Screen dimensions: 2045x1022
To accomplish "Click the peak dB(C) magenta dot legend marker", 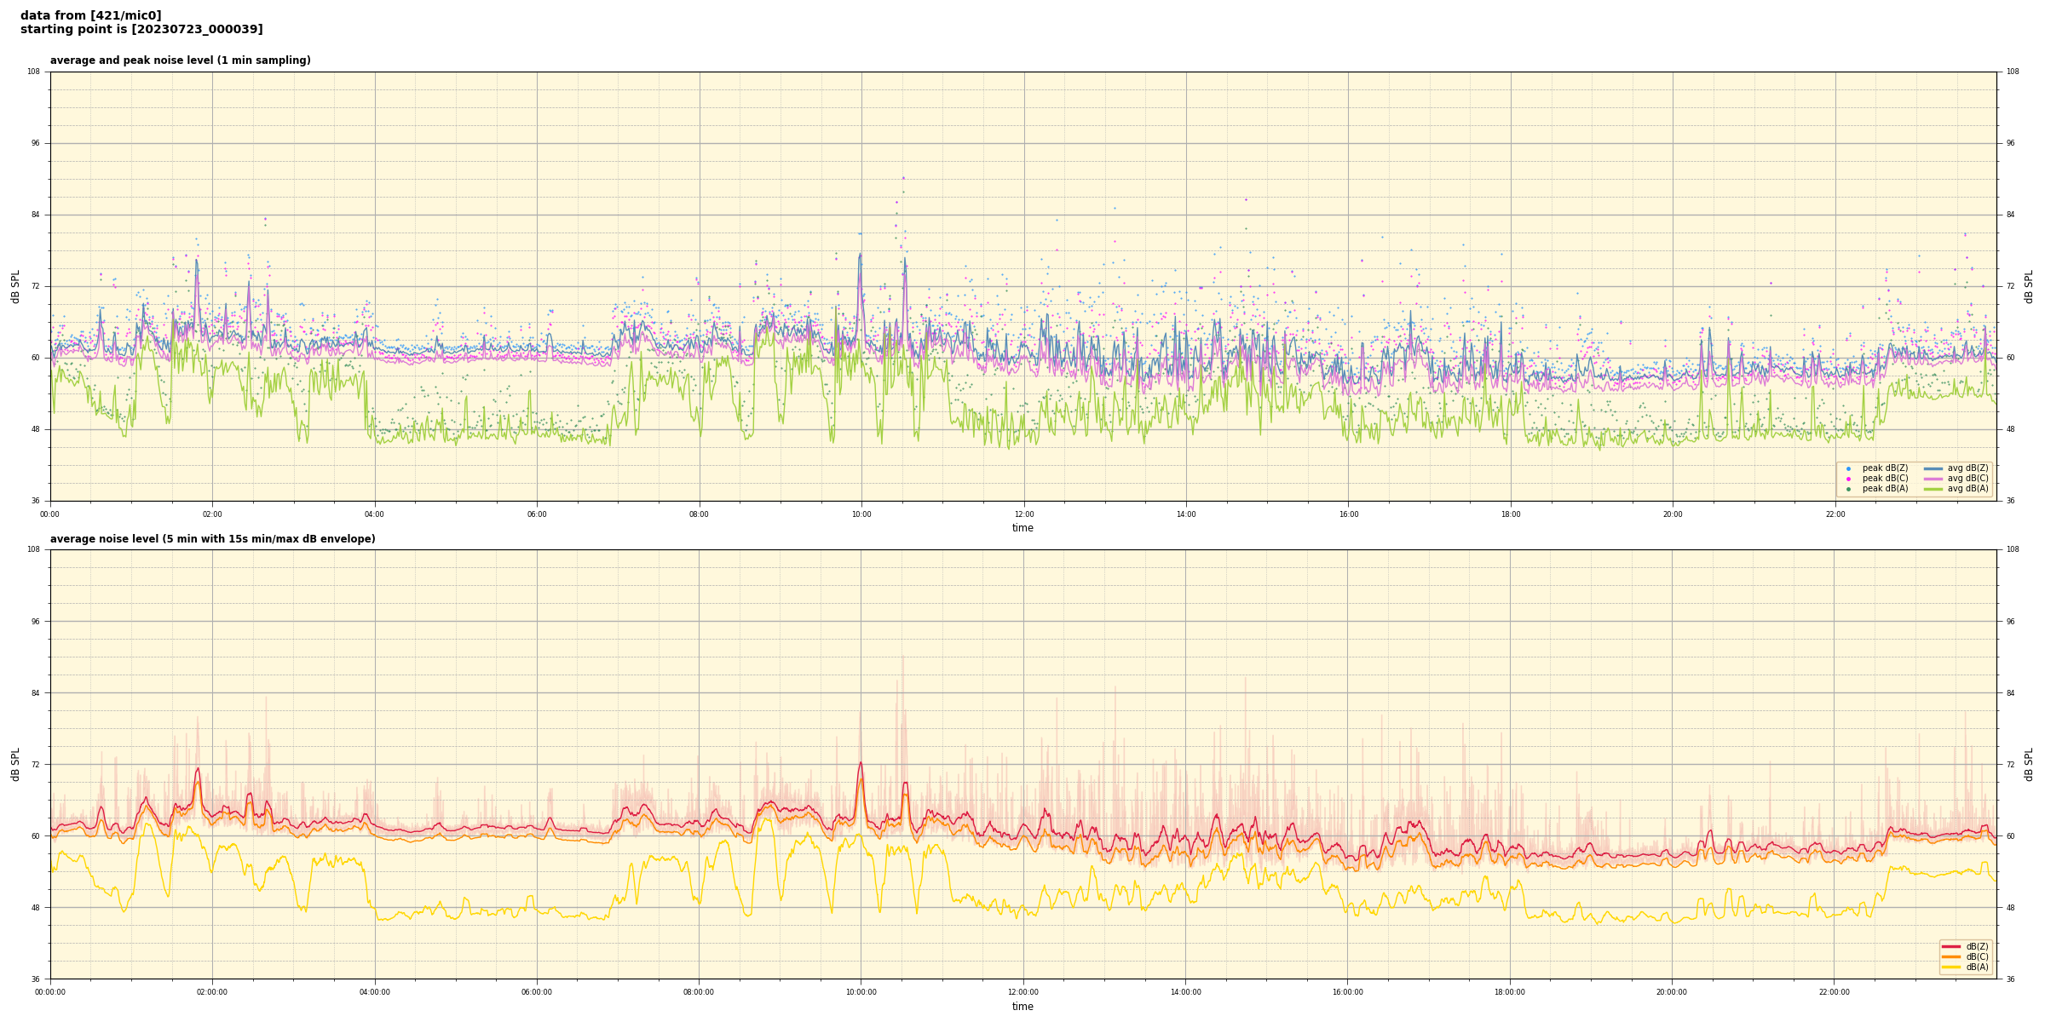I will tap(1848, 479).
